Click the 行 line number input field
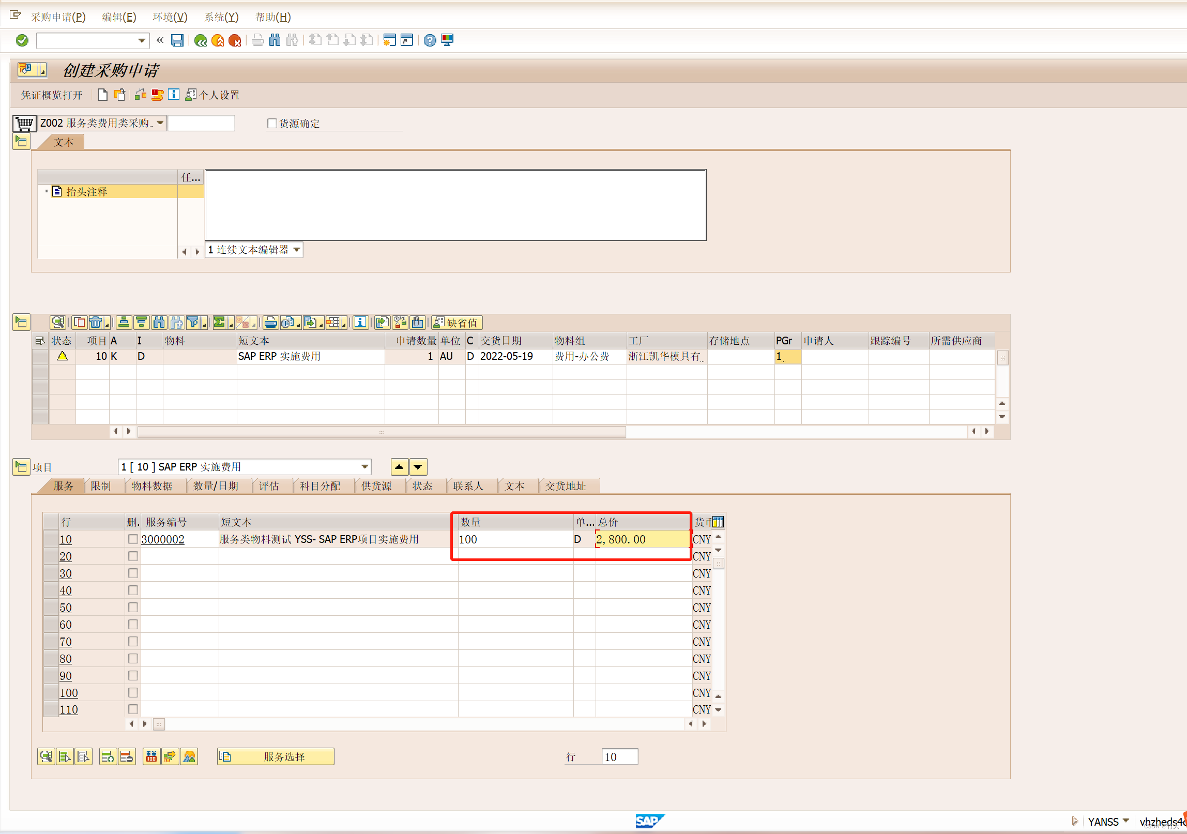 (619, 756)
